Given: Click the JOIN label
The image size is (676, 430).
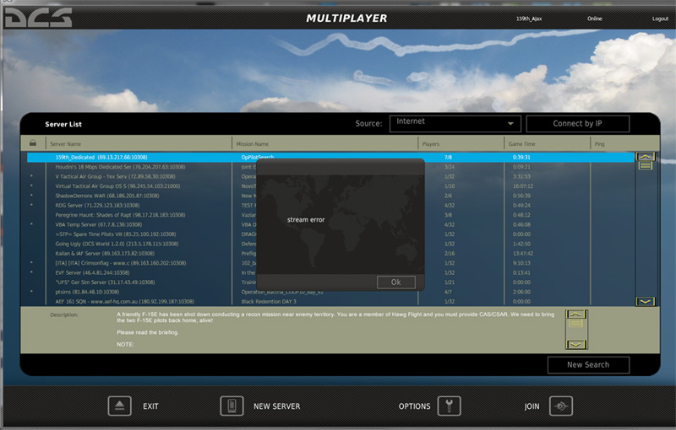Looking at the screenshot, I should click(532, 406).
